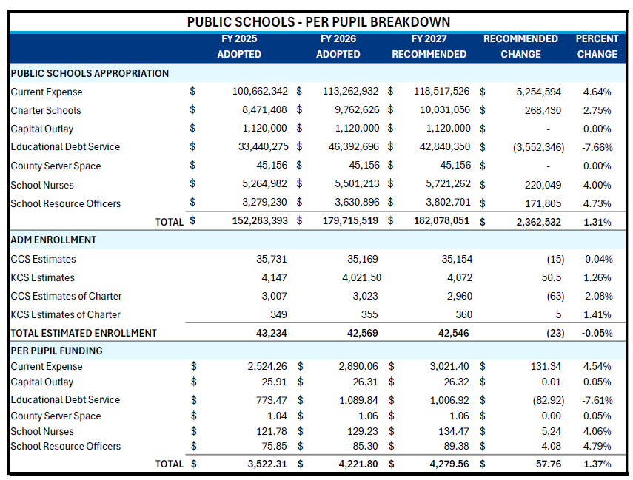Click the 'TOTAL ESTIMATED ENROLLMENT' label
Image resolution: width=633 pixels, height=480 pixels.
pos(84,333)
